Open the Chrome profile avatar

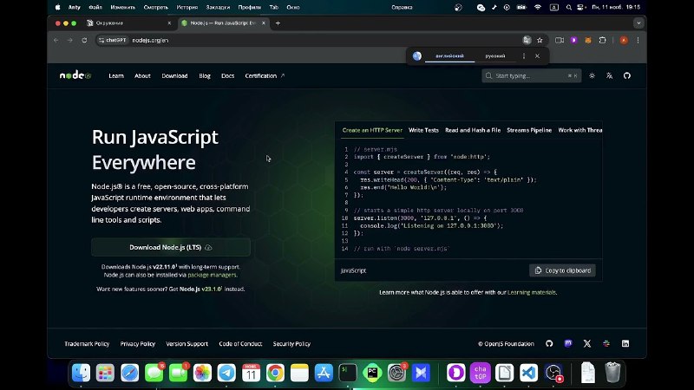coord(624,40)
